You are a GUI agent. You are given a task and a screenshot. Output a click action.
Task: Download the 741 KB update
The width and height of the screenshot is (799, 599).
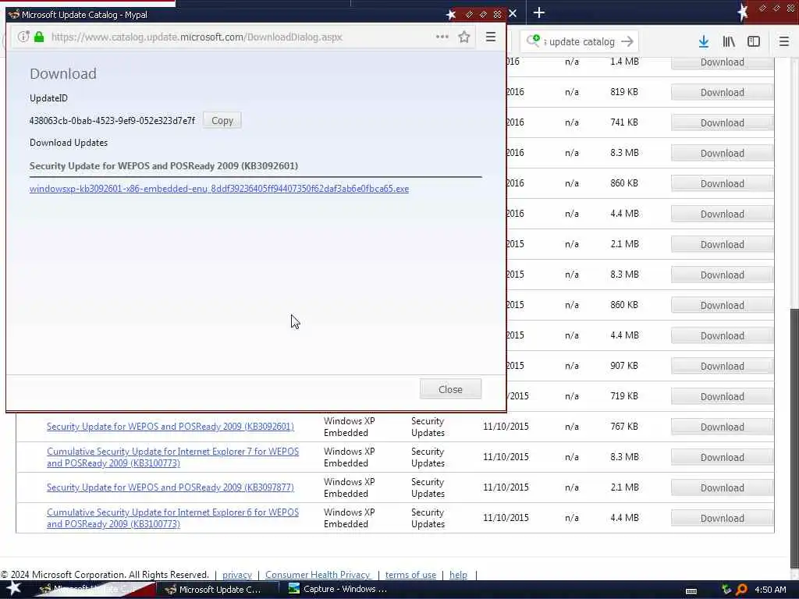(x=722, y=122)
